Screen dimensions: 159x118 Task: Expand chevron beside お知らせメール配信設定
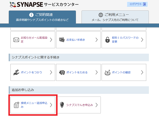(51, 40)
